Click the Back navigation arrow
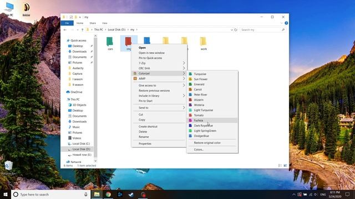Screen dimensions: 355x199 click(65, 30)
